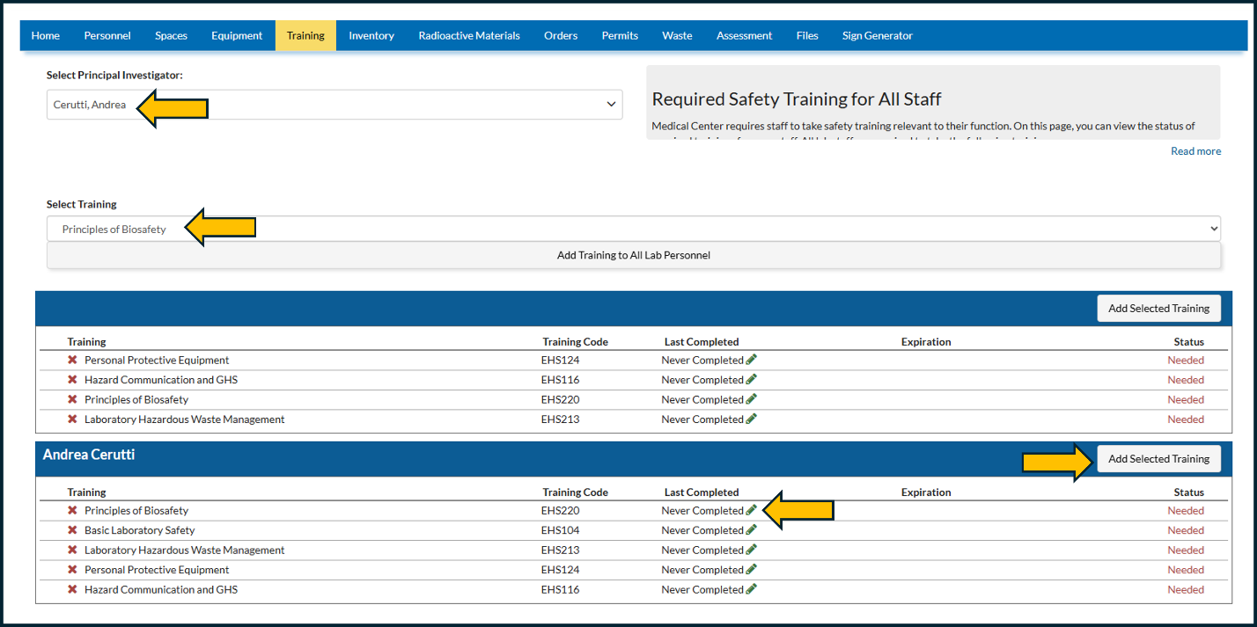Edit Laboratory Hazardous Waste Management date under Andrea Cerutti
This screenshot has height=627, width=1257.
click(751, 550)
